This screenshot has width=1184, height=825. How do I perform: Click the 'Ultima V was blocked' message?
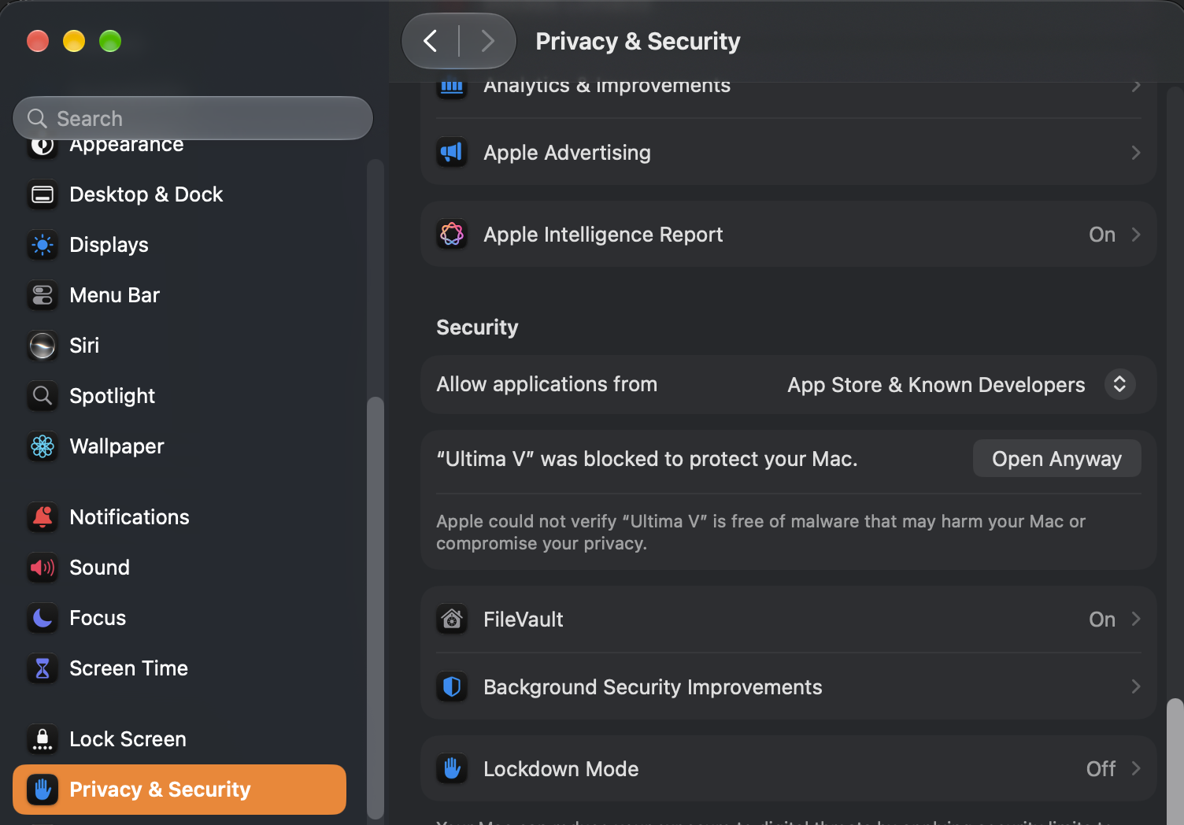click(x=647, y=459)
